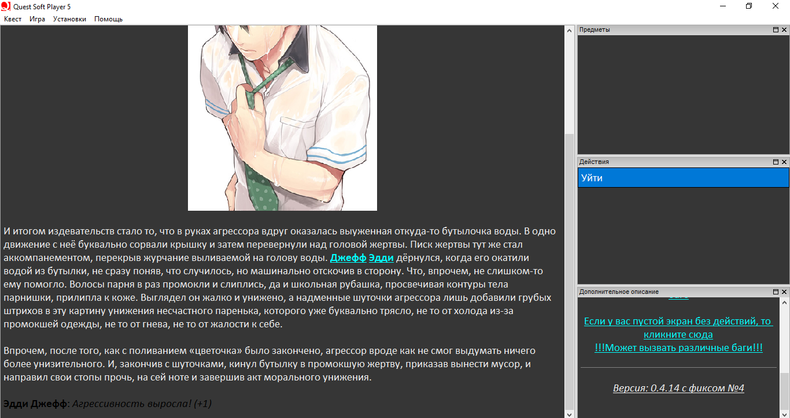The width and height of the screenshot is (790, 418).
Task: Click the Действия panel title
Action: (x=594, y=162)
